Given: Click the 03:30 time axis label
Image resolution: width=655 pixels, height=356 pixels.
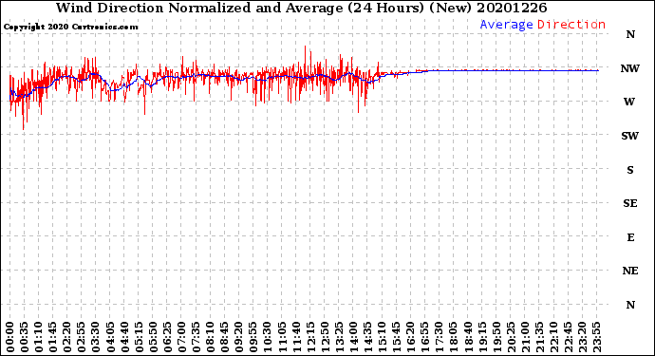Looking at the screenshot, I should pyautogui.click(x=96, y=337).
